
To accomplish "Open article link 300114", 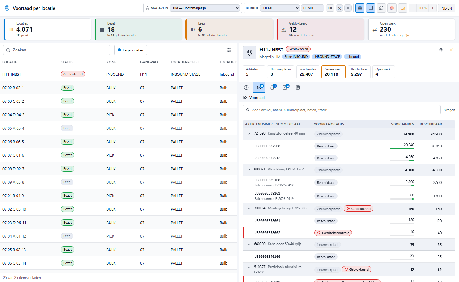I will click(x=259, y=208).
